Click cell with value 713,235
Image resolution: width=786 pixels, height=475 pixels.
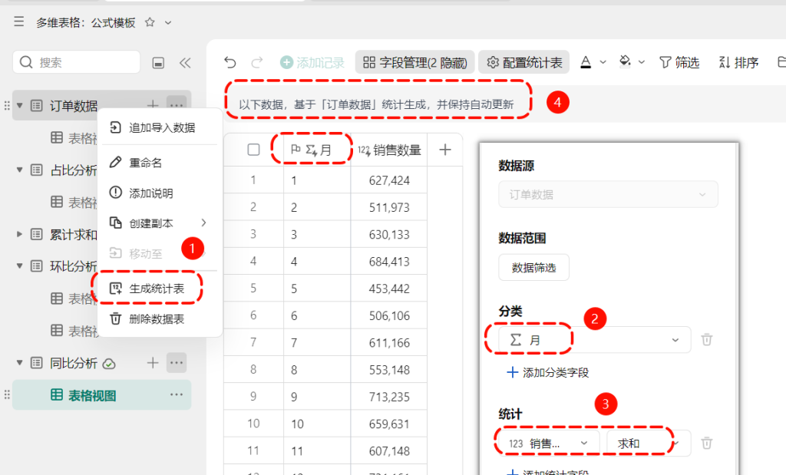[x=389, y=397]
